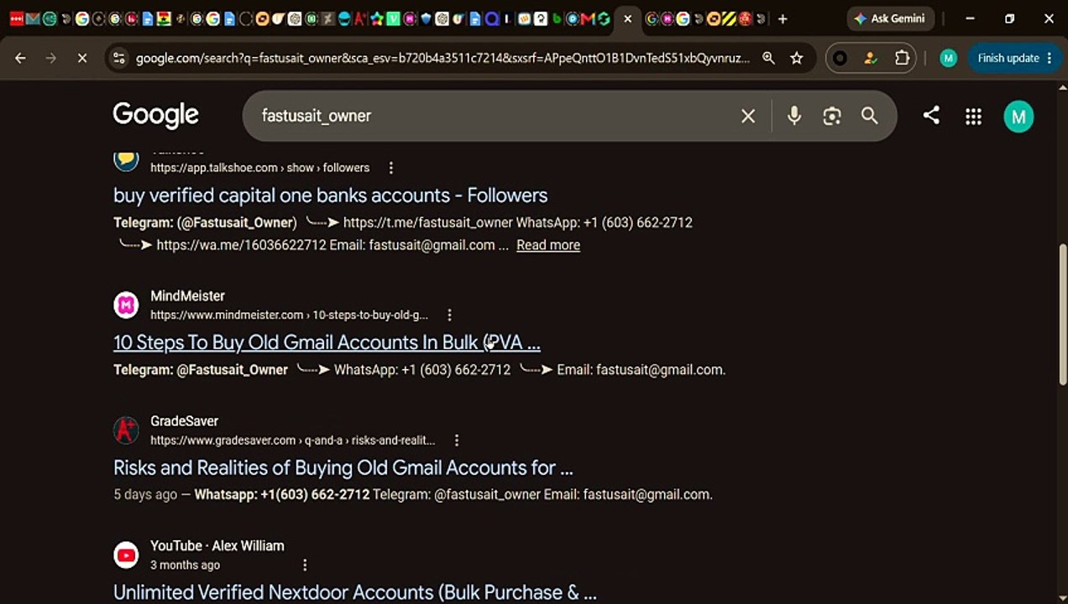Stop loading the page with the X button
Image resolution: width=1068 pixels, height=604 pixels.
[x=81, y=58]
